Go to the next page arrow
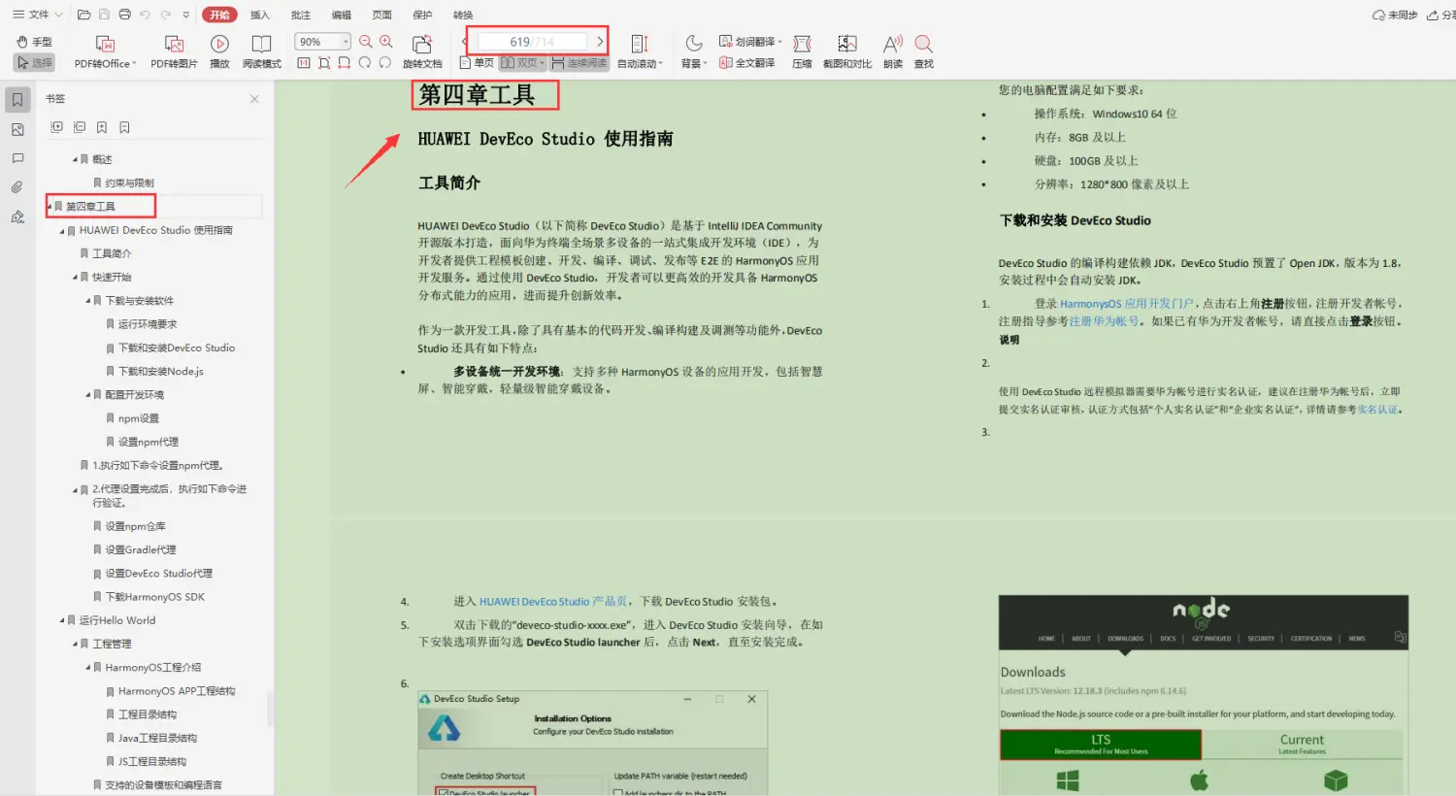 coord(600,42)
